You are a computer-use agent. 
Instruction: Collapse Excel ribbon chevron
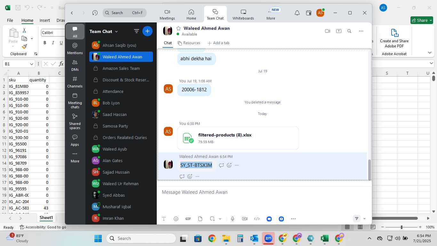pyautogui.click(x=429, y=53)
